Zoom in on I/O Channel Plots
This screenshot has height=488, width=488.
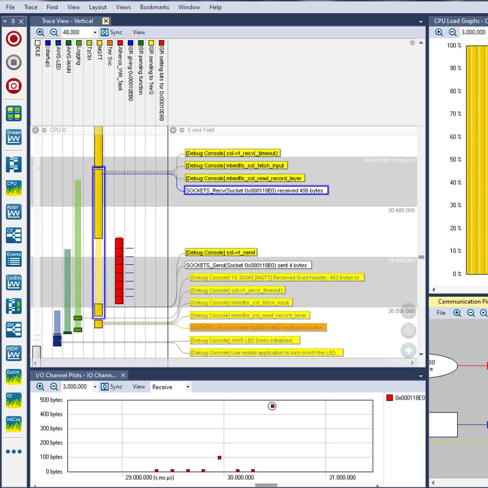40,386
